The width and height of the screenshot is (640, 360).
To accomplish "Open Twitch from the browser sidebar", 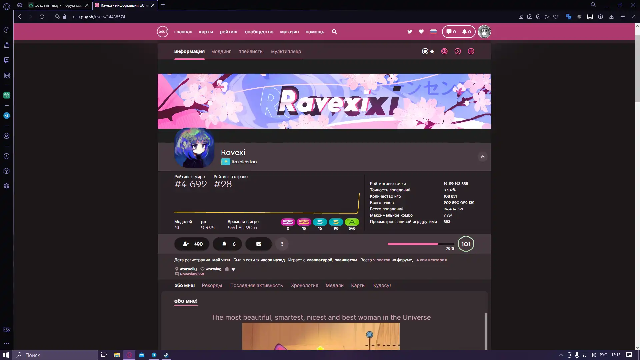I will 7,60.
